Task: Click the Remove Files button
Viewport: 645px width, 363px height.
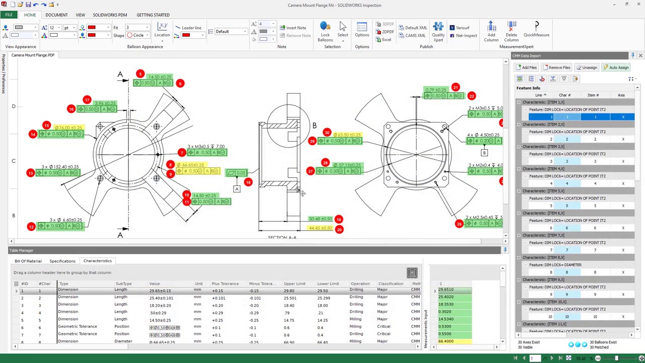Action: (x=556, y=68)
